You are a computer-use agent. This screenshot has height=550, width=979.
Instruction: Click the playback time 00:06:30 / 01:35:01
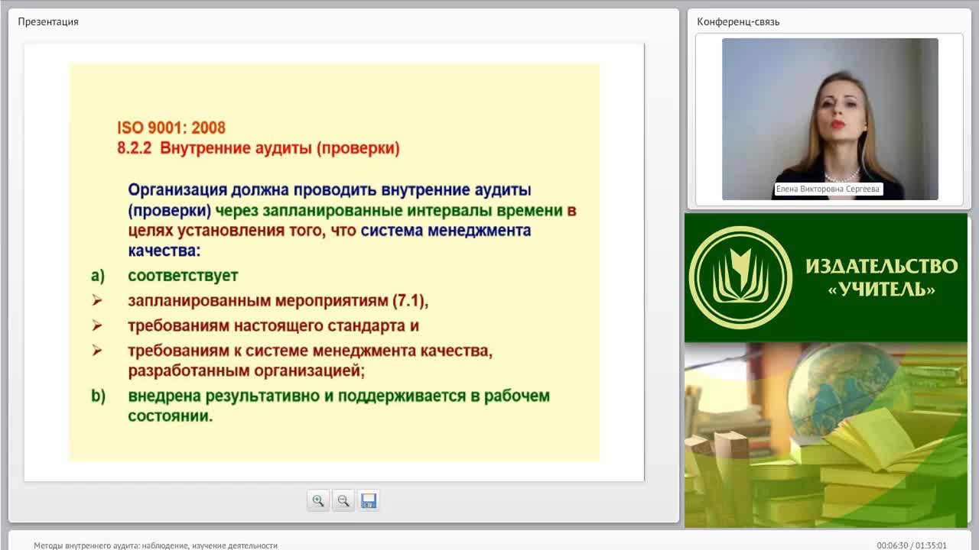click(x=912, y=545)
